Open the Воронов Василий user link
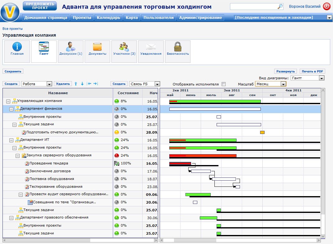Viewport: 333px width, 244px height. click(305, 7)
